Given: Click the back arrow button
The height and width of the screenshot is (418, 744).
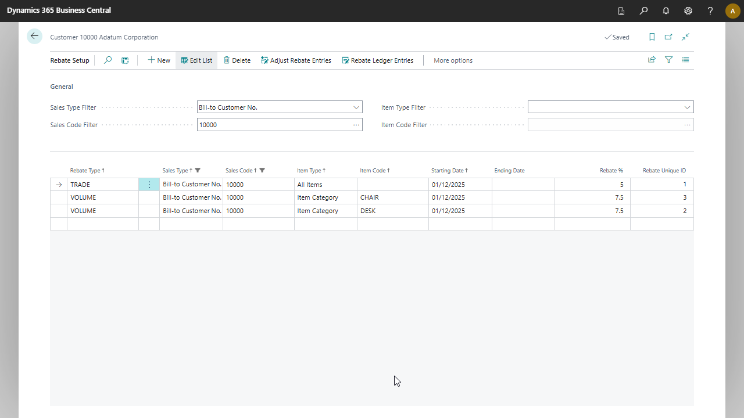Looking at the screenshot, I should (x=34, y=36).
